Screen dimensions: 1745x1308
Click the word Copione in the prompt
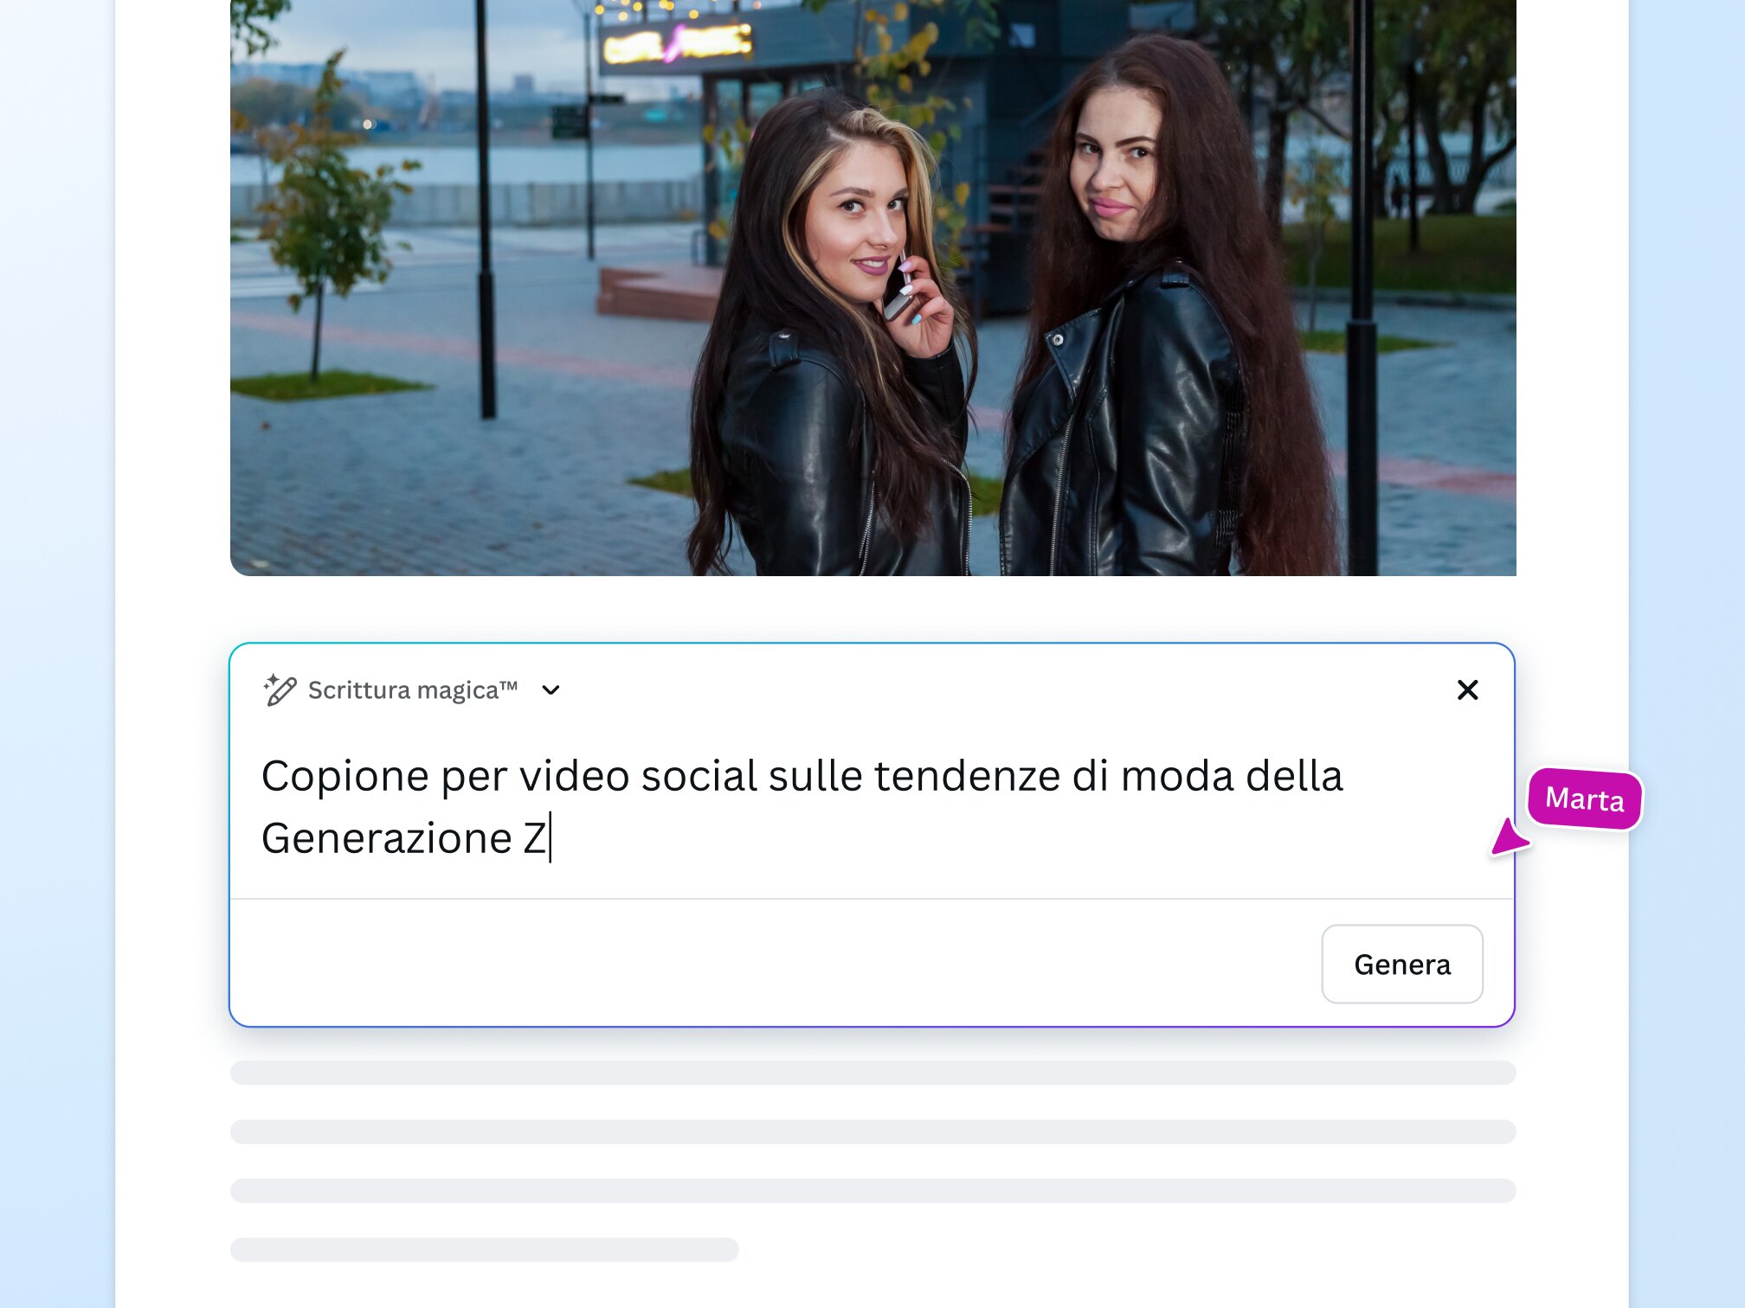pyautogui.click(x=345, y=776)
